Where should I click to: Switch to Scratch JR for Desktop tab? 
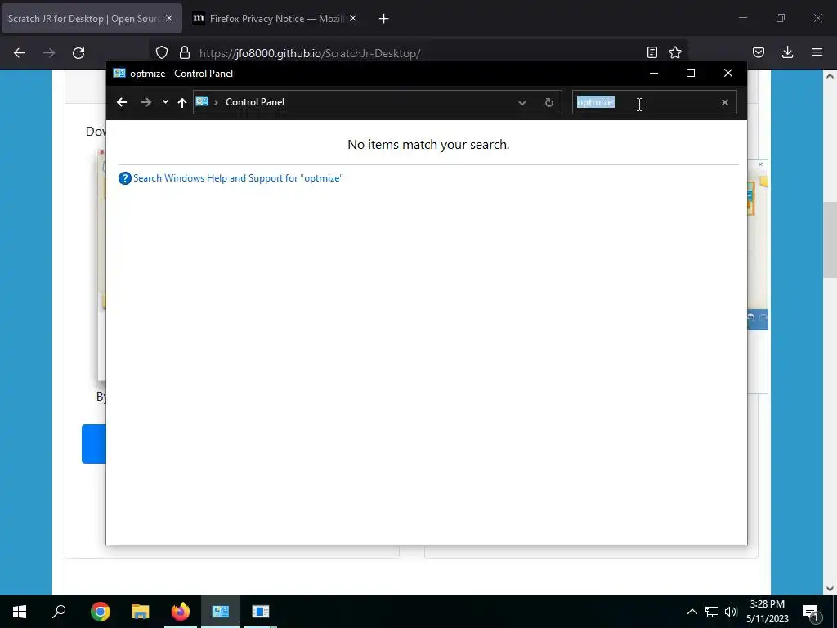(84, 18)
